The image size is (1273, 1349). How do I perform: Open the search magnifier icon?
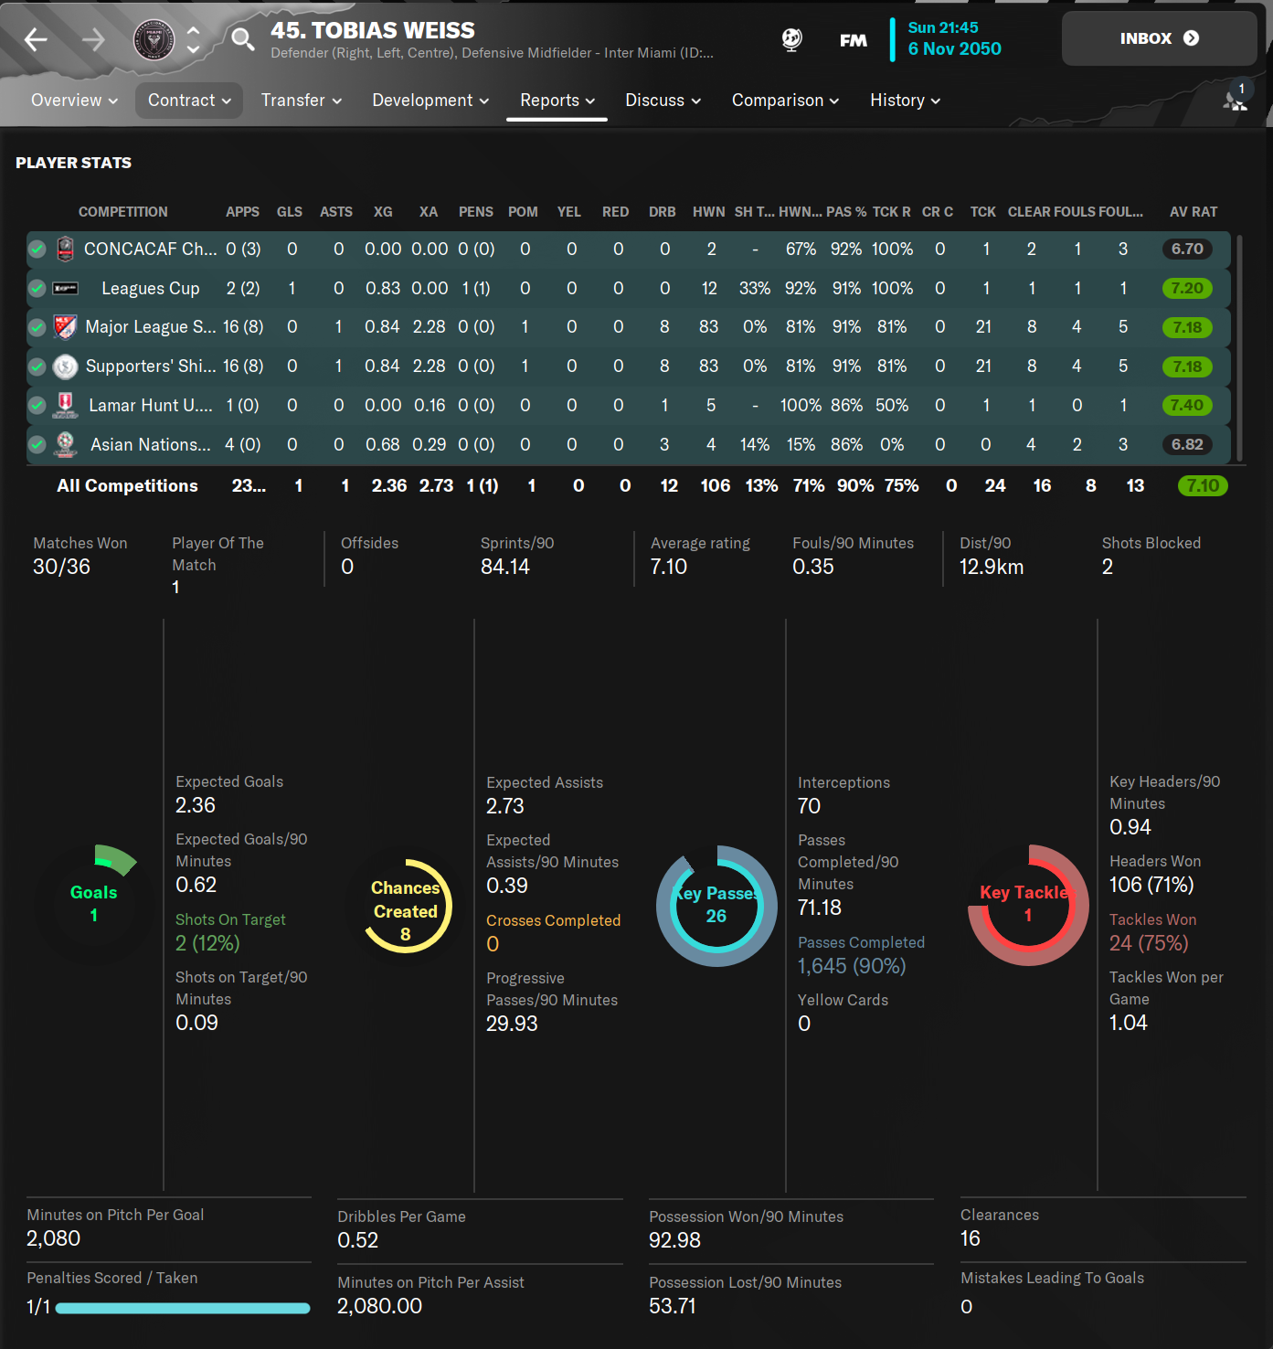click(242, 39)
